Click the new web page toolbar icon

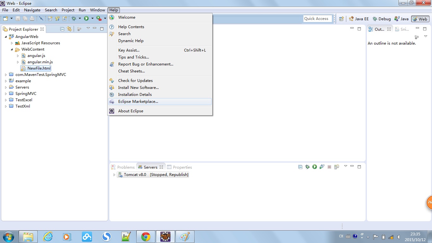point(50,19)
